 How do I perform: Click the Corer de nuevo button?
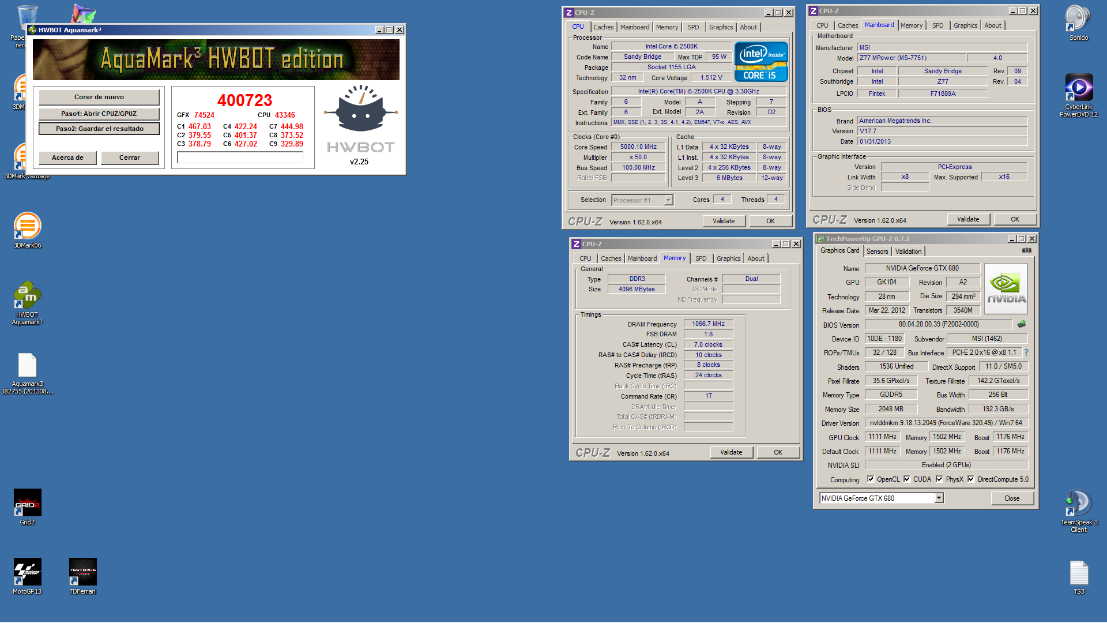point(99,97)
